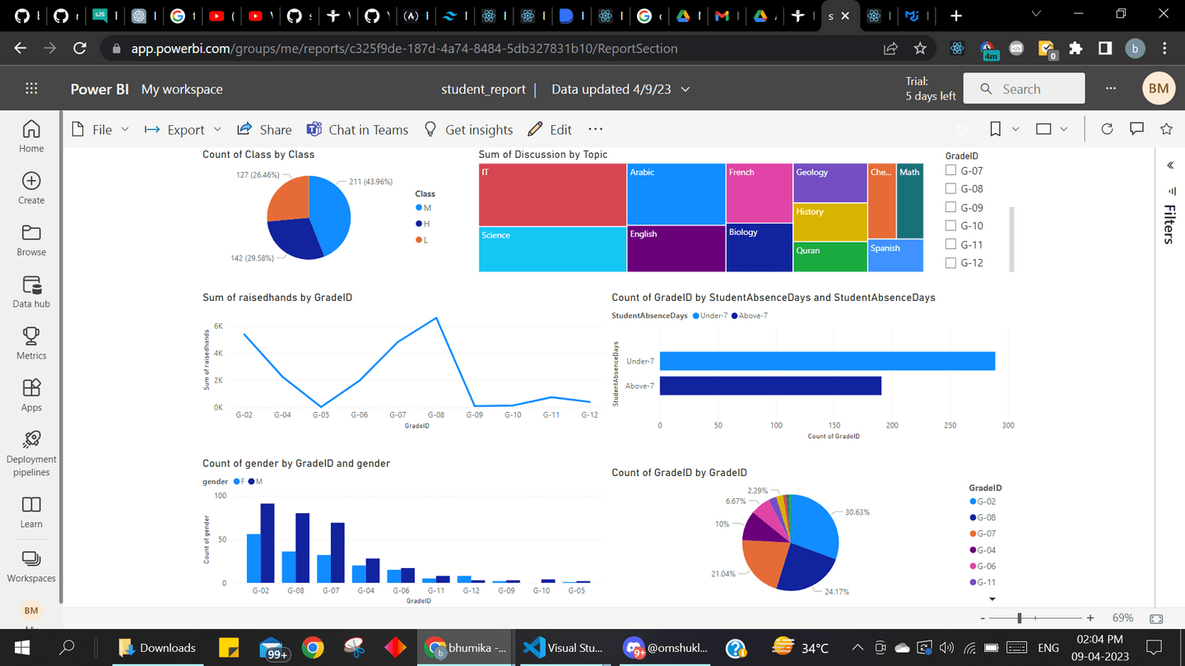Open the Apps section
Viewport: 1185px width, 666px height.
click(x=31, y=395)
